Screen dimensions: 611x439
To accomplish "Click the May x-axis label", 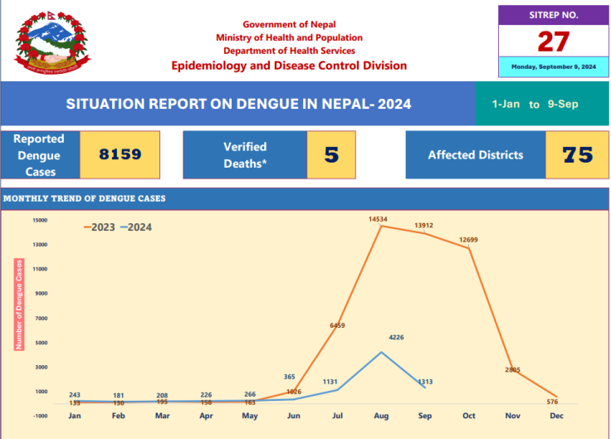I will pyautogui.click(x=250, y=416).
